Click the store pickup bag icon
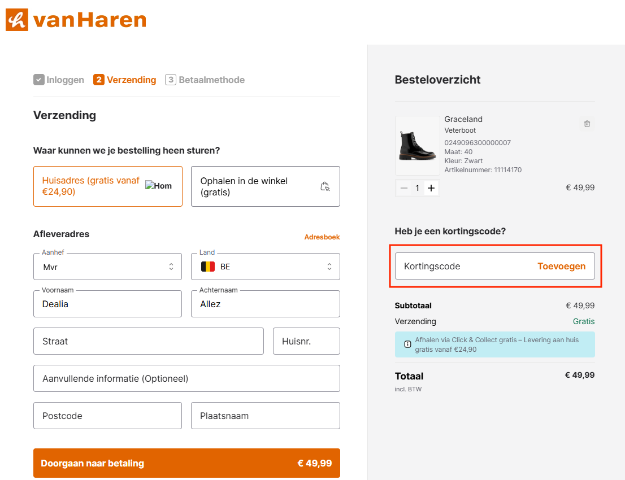Viewport: 625px width, 480px height. click(x=325, y=186)
